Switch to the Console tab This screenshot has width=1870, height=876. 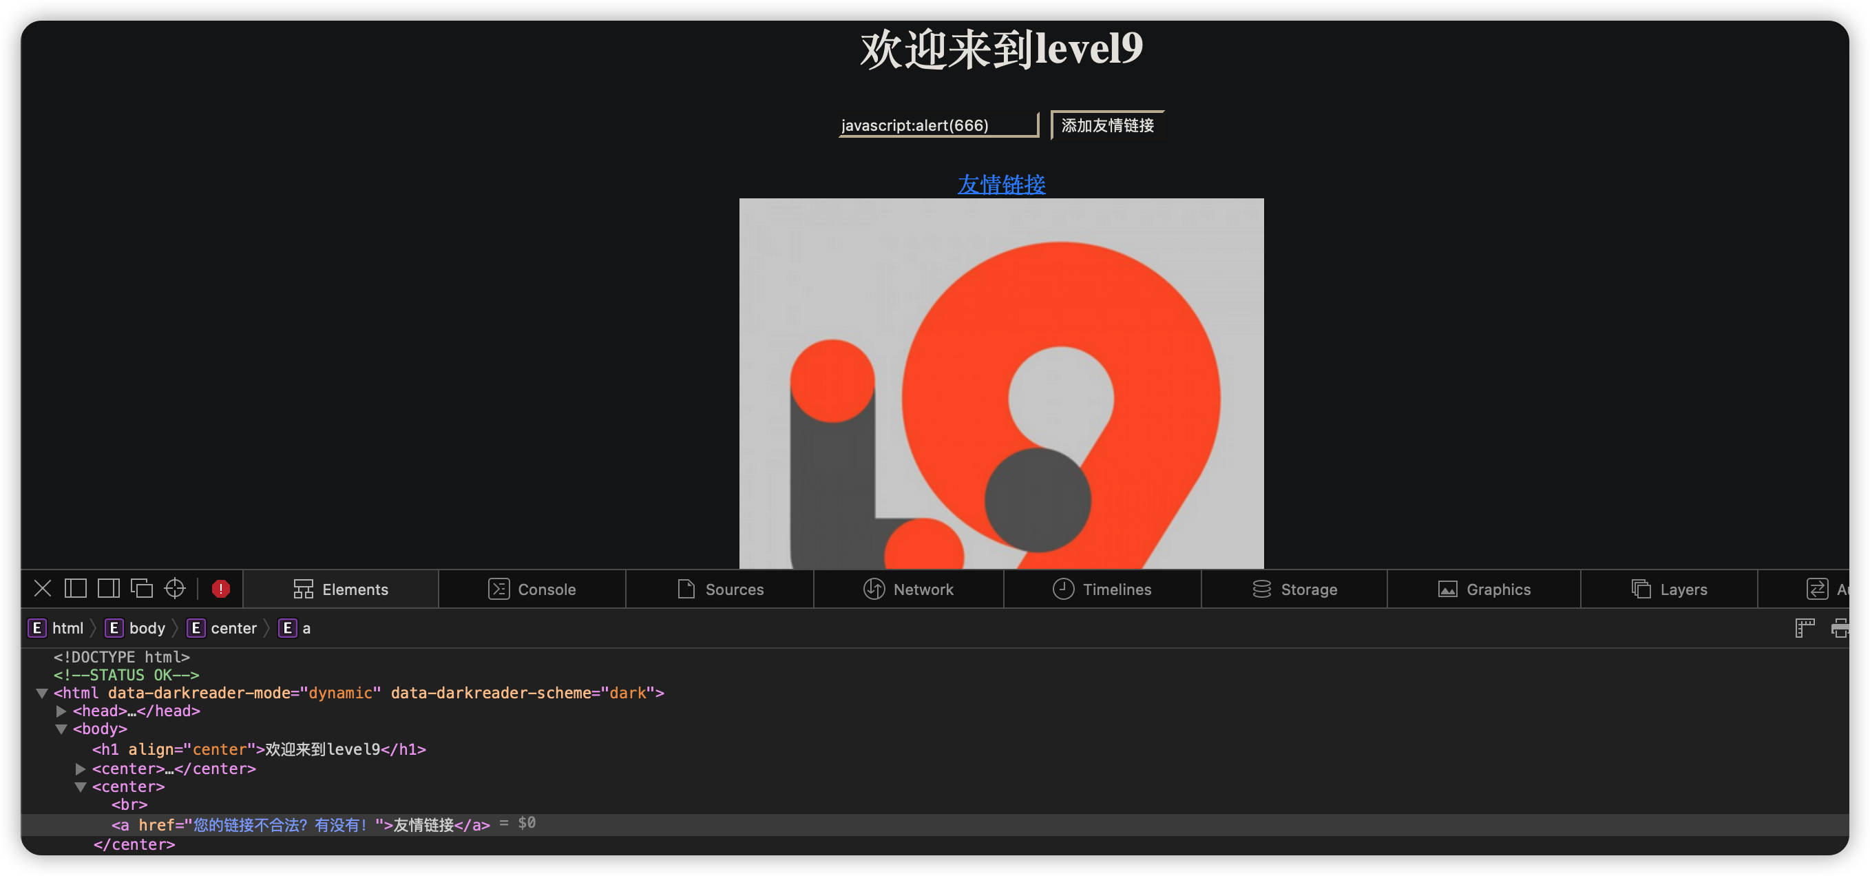click(x=532, y=589)
